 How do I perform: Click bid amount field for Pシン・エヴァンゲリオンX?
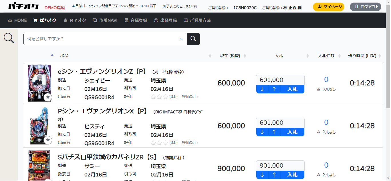tap(280, 123)
